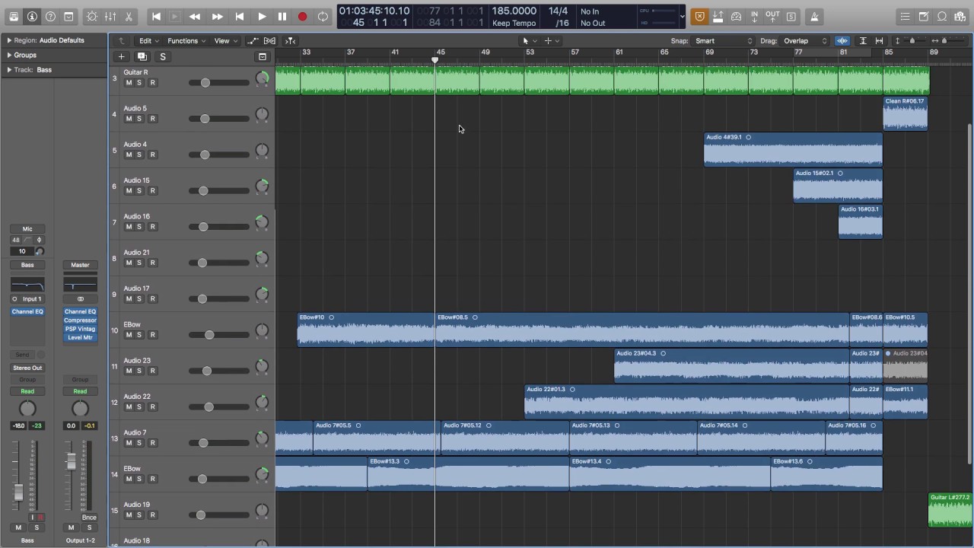Viewport: 974px width, 548px height.
Task: Adjust the Audio 23 track volume slider
Action: [219, 371]
